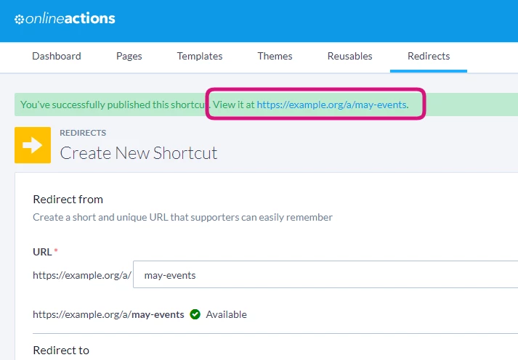Click the success message banner text
Viewport: 518px width, 360px height.
[x=214, y=105]
